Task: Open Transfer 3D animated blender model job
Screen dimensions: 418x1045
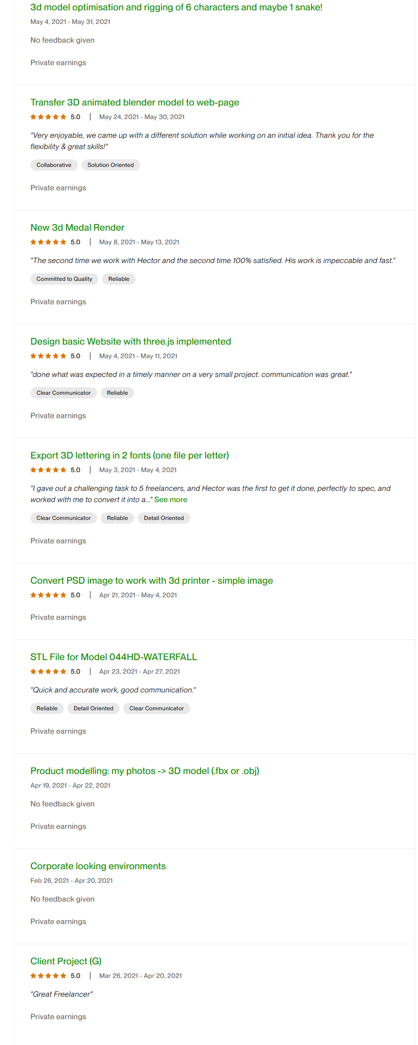Action: pyautogui.click(x=134, y=103)
